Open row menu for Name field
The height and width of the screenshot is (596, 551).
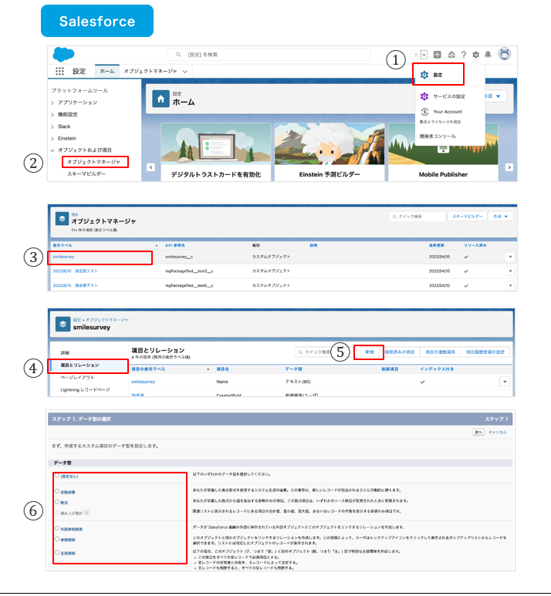[x=505, y=382]
